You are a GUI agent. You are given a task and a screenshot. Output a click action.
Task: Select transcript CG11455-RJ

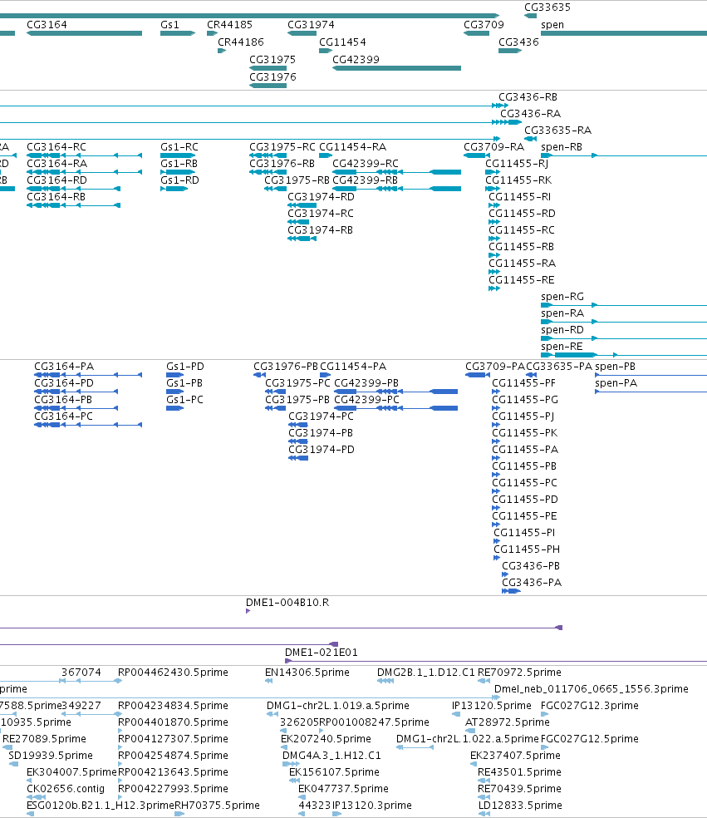(x=517, y=163)
